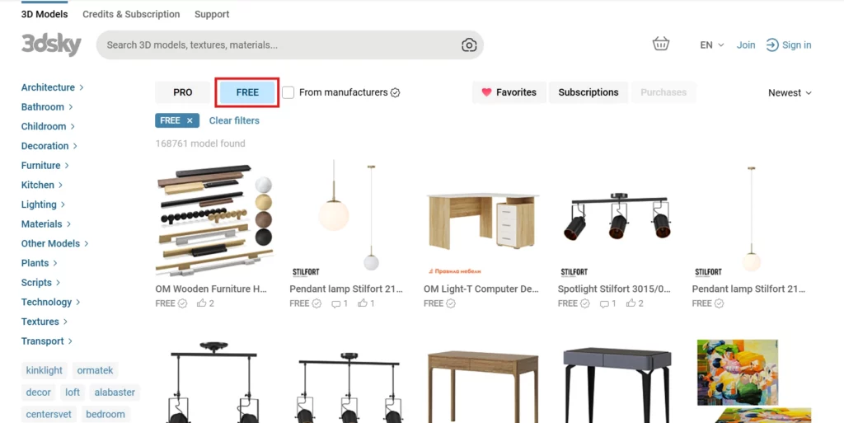
Task: Enable the PRO models filter
Action: pyautogui.click(x=183, y=92)
